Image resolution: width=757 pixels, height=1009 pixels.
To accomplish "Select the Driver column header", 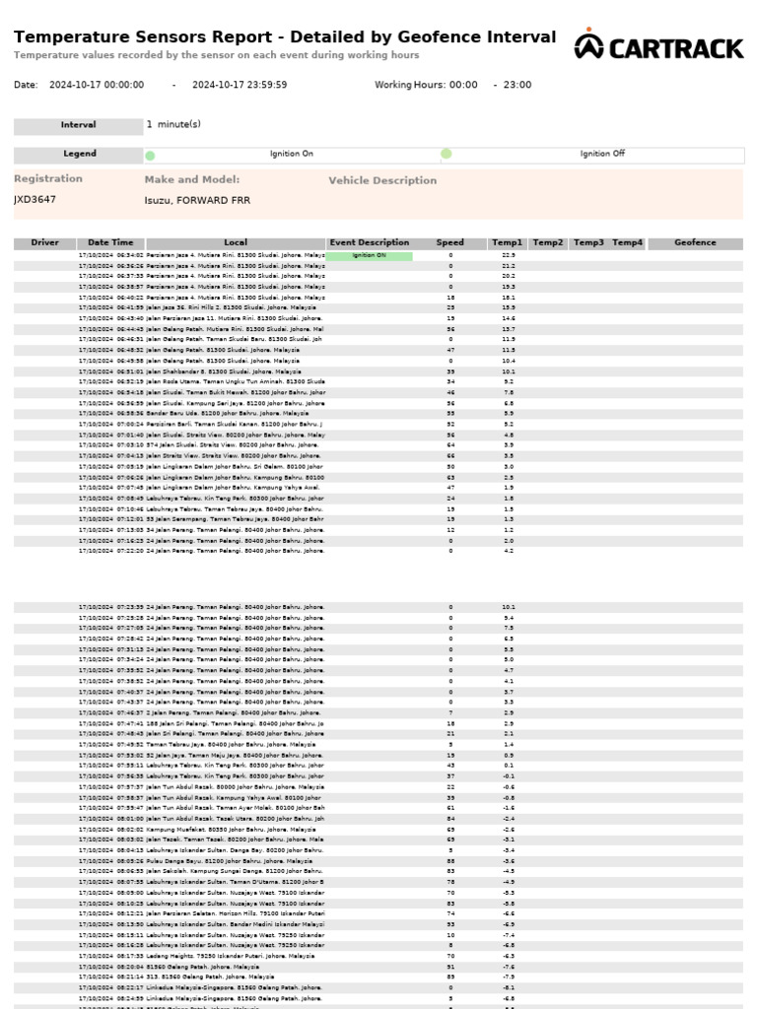I will [x=44, y=243].
